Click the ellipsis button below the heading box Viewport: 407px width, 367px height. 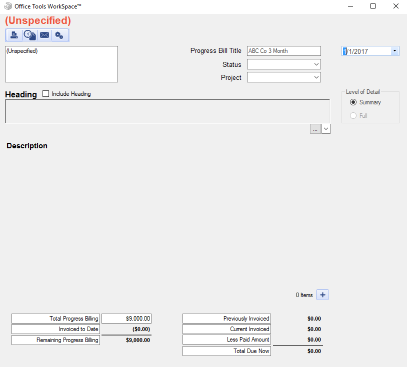click(x=315, y=129)
